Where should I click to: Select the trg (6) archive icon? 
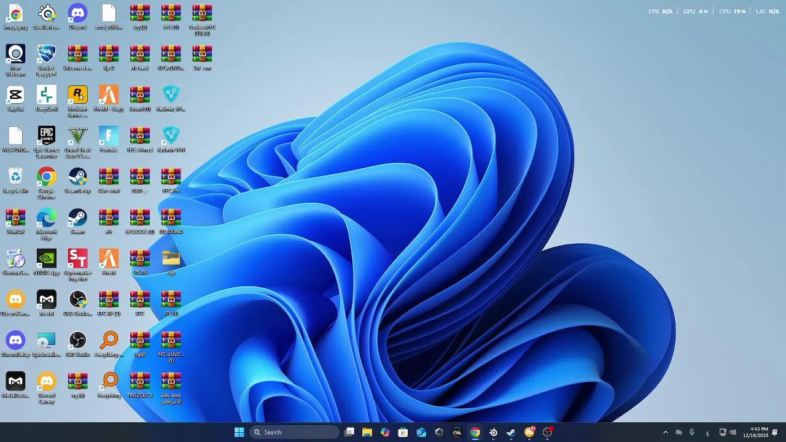pyautogui.click(x=77, y=385)
